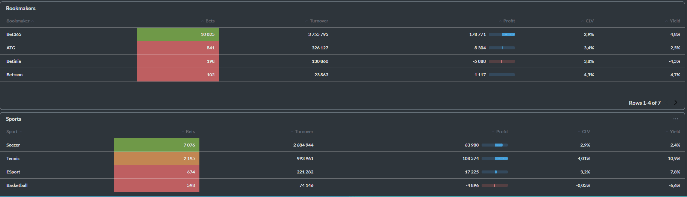Sort Bookmakers table by CLV column
The image size is (687, 197).
click(589, 21)
